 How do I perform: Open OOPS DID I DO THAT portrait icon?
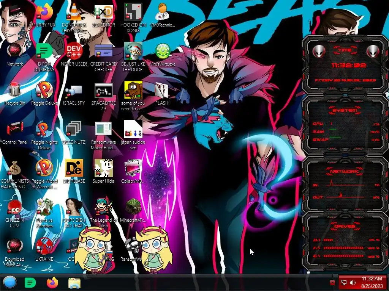coord(74,213)
